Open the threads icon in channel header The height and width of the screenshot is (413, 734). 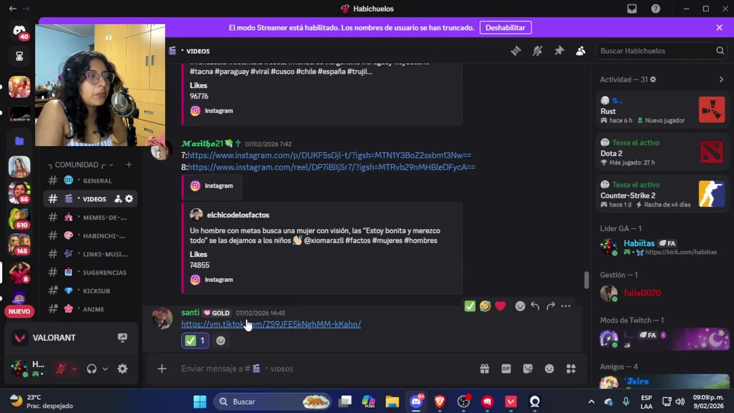pos(516,51)
